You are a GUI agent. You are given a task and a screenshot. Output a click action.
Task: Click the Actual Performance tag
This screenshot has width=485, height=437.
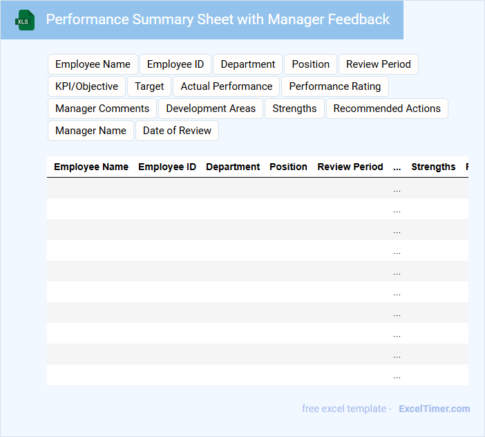click(227, 86)
